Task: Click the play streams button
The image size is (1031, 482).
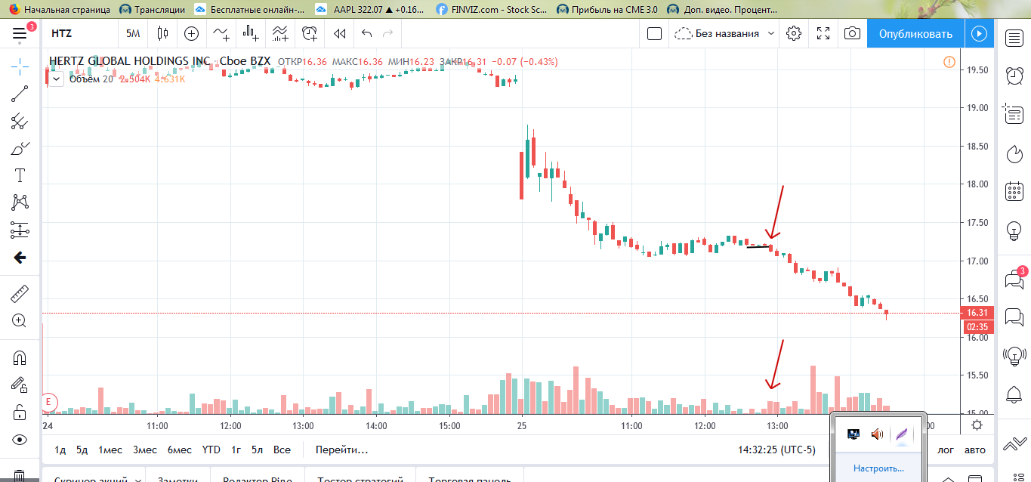Action: pyautogui.click(x=979, y=33)
